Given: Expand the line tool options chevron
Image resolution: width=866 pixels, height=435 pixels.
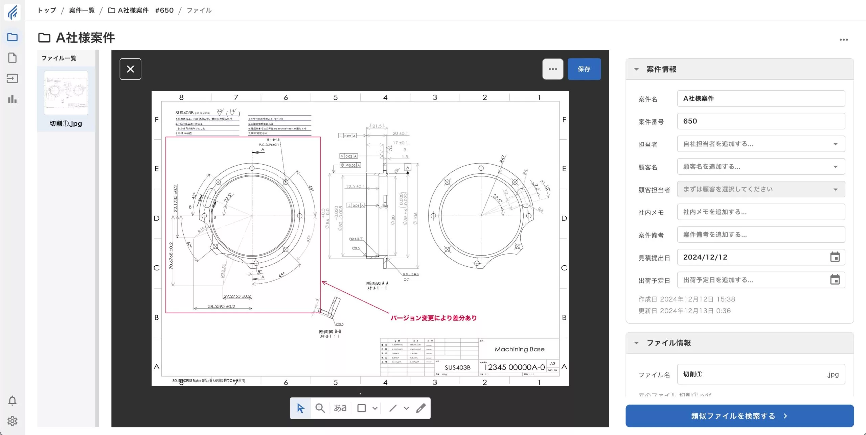Looking at the screenshot, I should (x=406, y=408).
